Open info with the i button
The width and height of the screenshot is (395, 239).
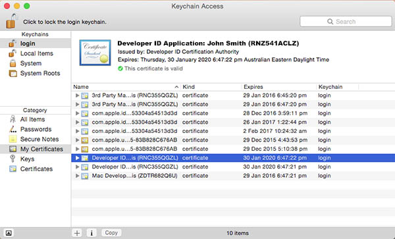pos(92,233)
